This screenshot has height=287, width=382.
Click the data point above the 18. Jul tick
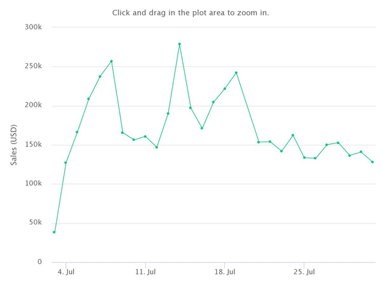point(225,88)
